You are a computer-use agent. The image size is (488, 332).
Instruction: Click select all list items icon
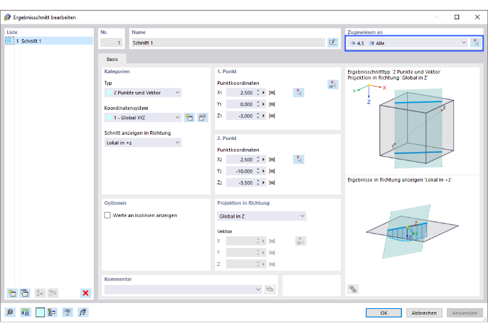40,293
